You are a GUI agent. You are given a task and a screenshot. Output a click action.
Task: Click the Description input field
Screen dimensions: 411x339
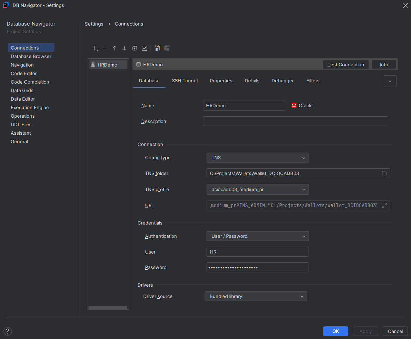pos(295,121)
